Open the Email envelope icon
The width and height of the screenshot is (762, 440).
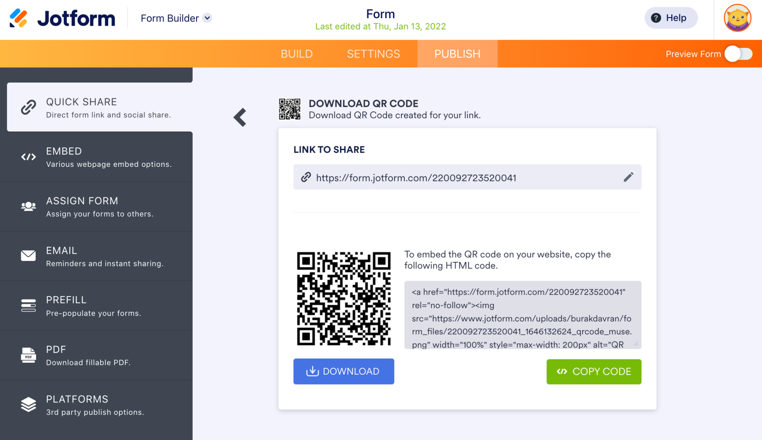click(28, 256)
